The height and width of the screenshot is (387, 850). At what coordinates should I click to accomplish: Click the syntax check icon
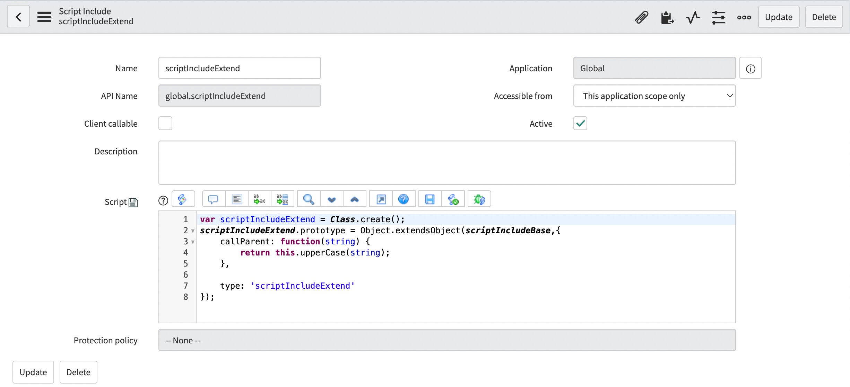[453, 199]
